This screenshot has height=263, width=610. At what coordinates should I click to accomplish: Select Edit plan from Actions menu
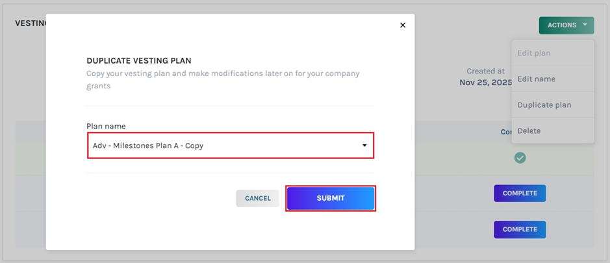click(534, 53)
